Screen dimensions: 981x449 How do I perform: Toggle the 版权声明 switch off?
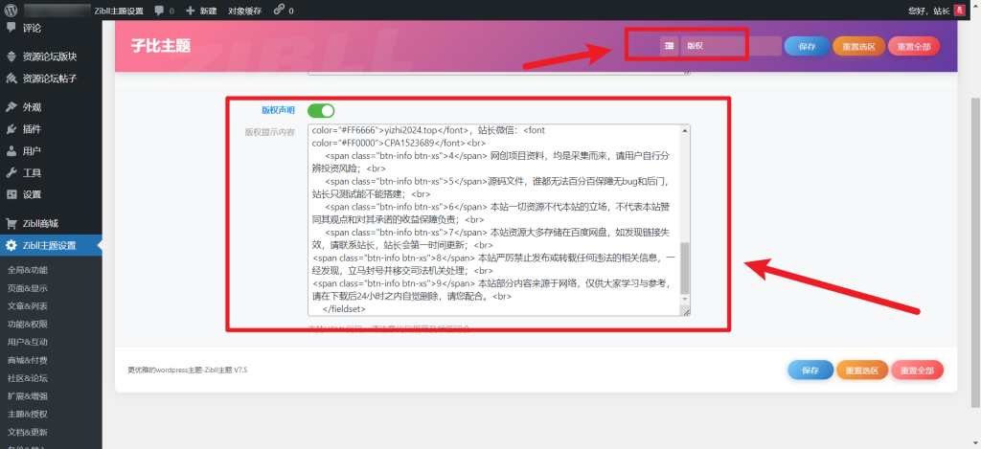[x=321, y=111]
